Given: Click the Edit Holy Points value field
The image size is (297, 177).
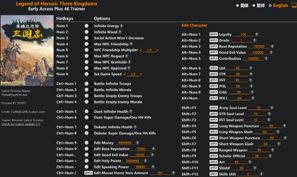Looking at the screenshot, I should coord(133,161).
